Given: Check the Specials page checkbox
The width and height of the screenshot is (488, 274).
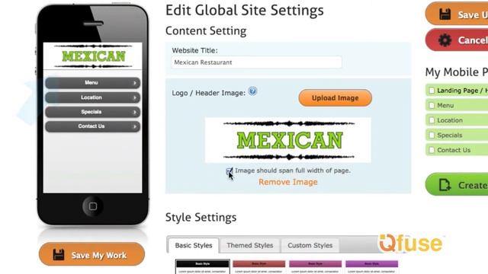Looking at the screenshot, I should point(432,135).
